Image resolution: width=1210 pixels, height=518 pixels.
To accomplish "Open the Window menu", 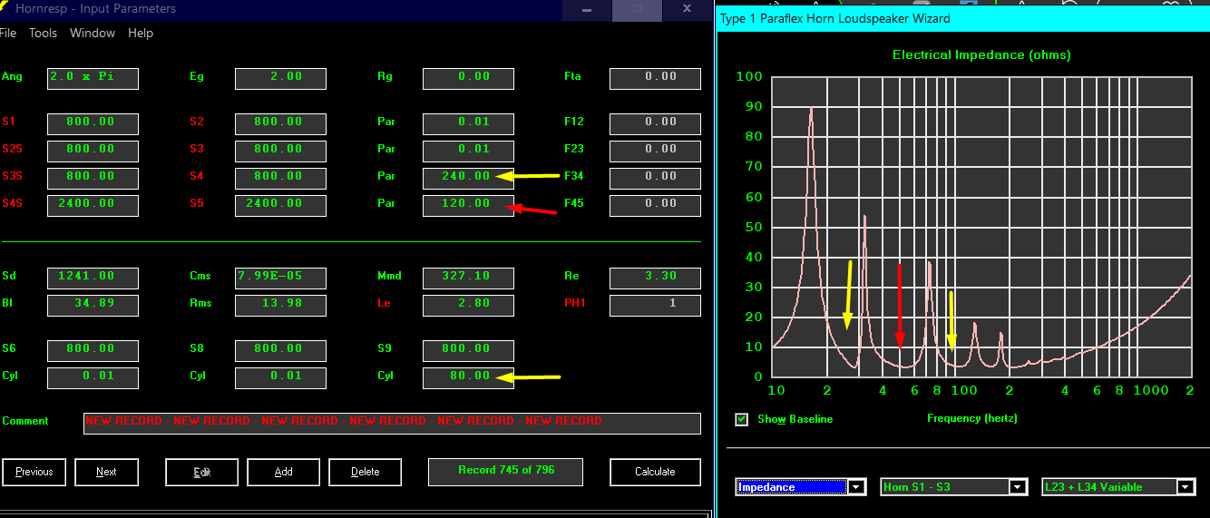I will pos(93,33).
